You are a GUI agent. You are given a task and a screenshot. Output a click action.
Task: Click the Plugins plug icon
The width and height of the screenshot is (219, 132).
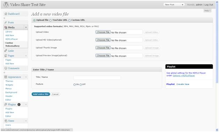pyautogui.click(x=6, y=104)
